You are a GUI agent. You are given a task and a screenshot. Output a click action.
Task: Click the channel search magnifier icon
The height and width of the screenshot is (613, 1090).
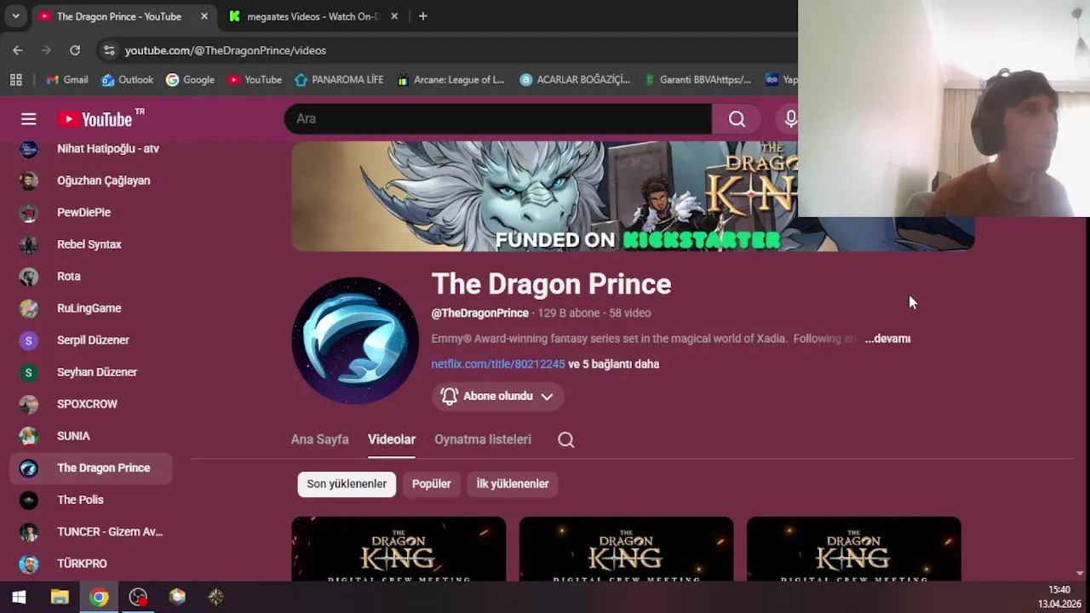(566, 439)
